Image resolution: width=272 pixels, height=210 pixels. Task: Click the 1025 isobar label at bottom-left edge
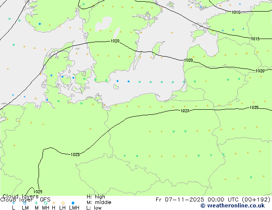pyautogui.click(x=38, y=192)
